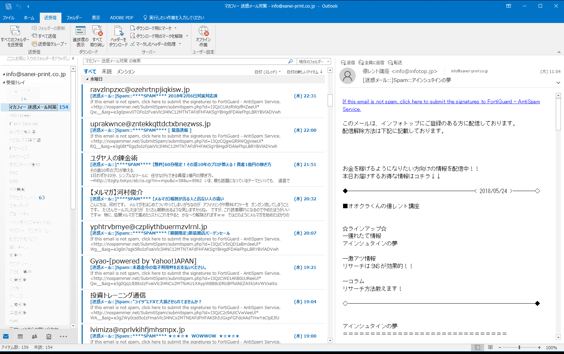Screen dimensions: 564x354
Task: Filter by メンション
Action: click(126, 71)
